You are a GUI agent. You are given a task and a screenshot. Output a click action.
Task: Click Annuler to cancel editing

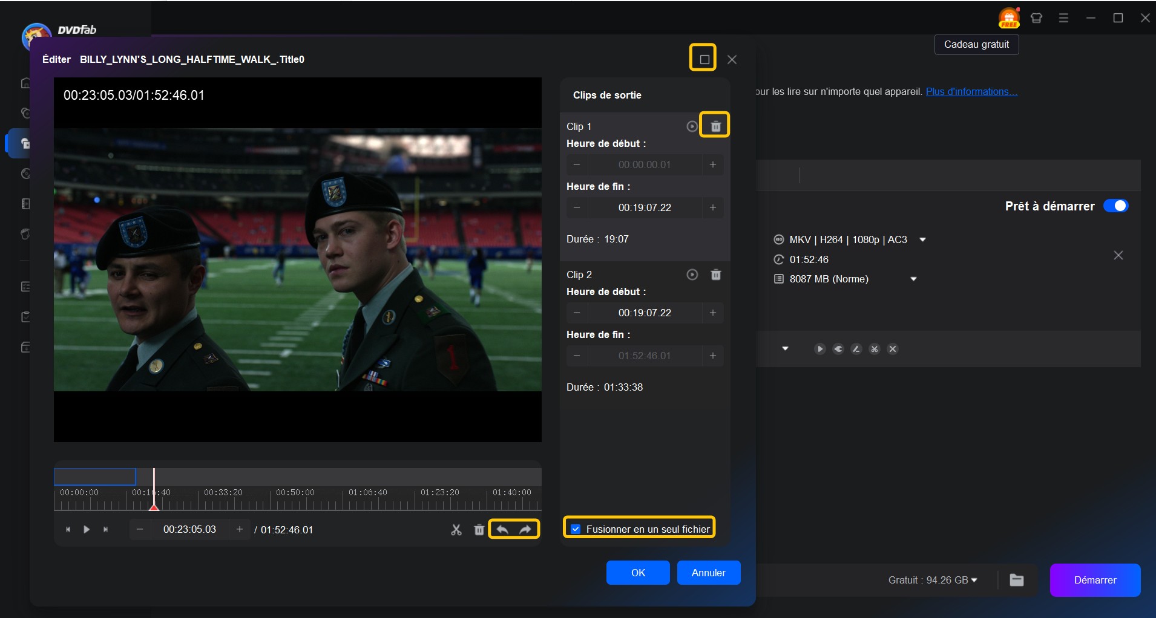708,573
